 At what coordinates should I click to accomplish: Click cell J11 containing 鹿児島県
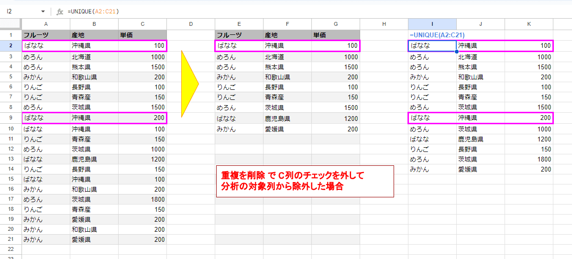pyautogui.click(x=481, y=139)
